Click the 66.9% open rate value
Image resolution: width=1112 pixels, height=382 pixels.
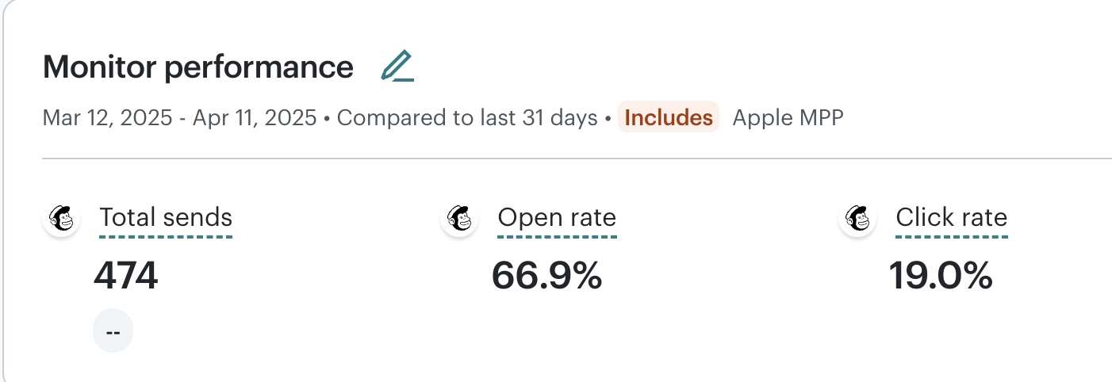pyautogui.click(x=546, y=276)
